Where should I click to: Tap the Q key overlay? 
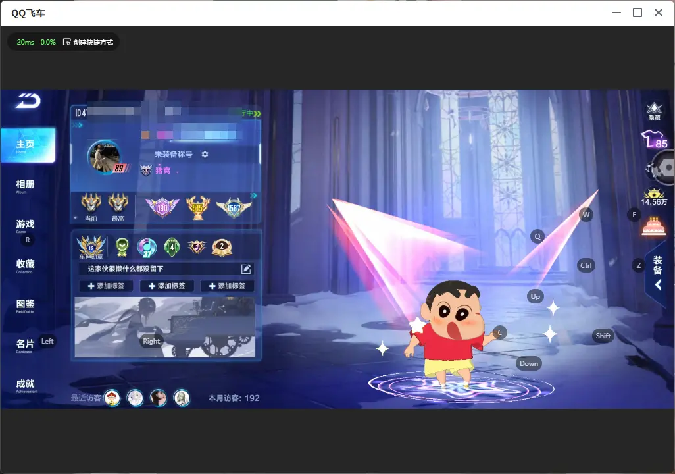click(537, 236)
